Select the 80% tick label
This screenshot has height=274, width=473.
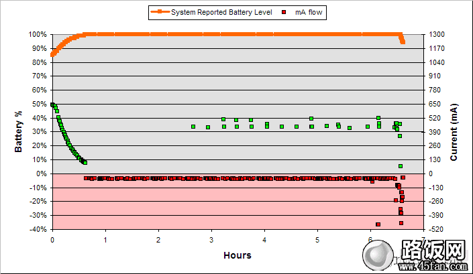tap(39, 62)
